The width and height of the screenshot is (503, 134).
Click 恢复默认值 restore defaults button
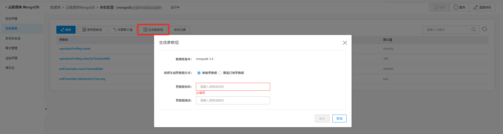pos(122,30)
